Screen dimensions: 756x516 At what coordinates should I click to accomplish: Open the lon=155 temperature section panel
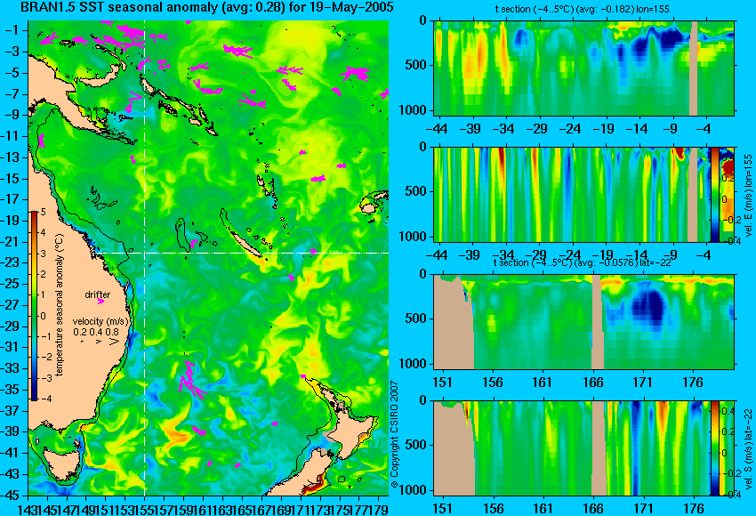(x=583, y=68)
